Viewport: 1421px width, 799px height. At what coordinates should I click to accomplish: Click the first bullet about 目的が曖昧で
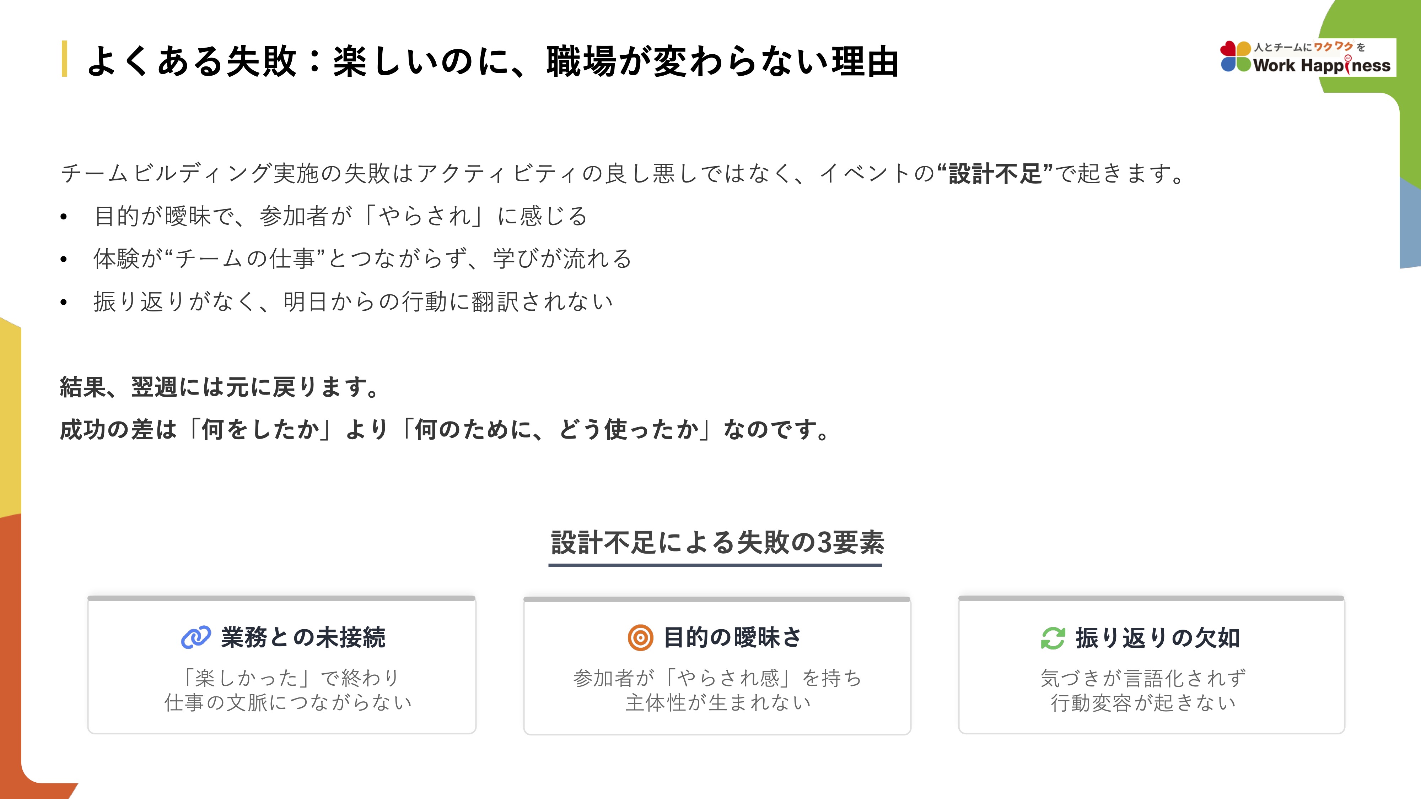340,216
